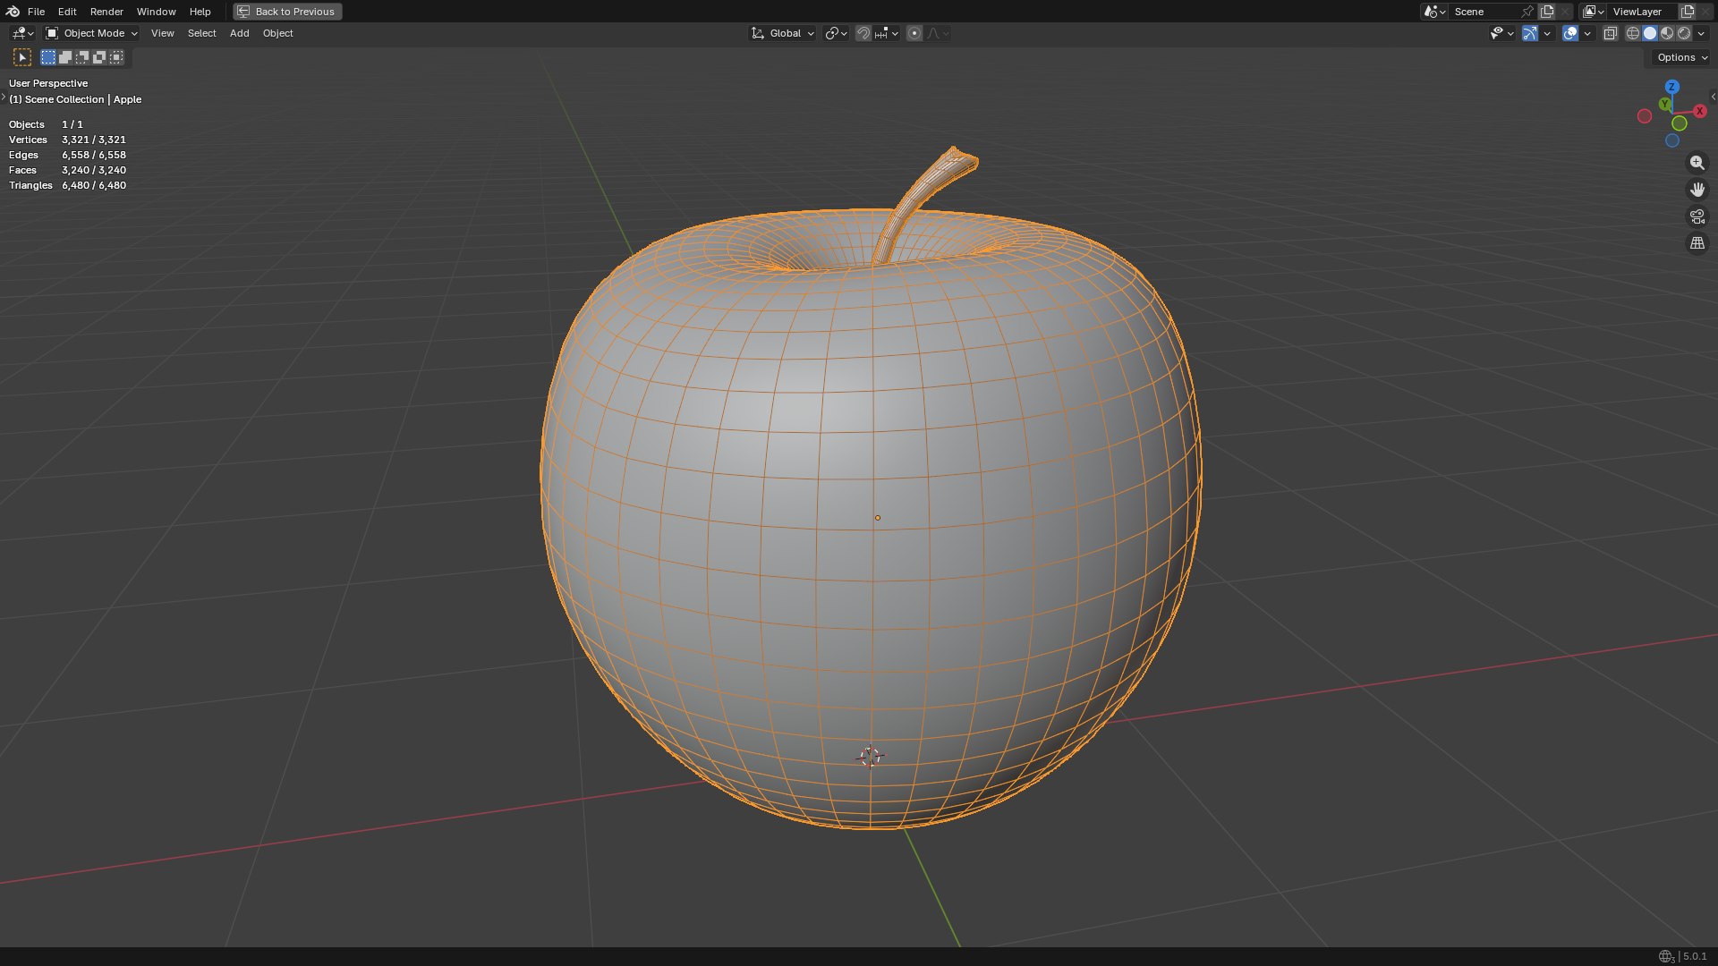1718x966 pixels.
Task: Click the Apple's orange origin dot
Action: (877, 518)
